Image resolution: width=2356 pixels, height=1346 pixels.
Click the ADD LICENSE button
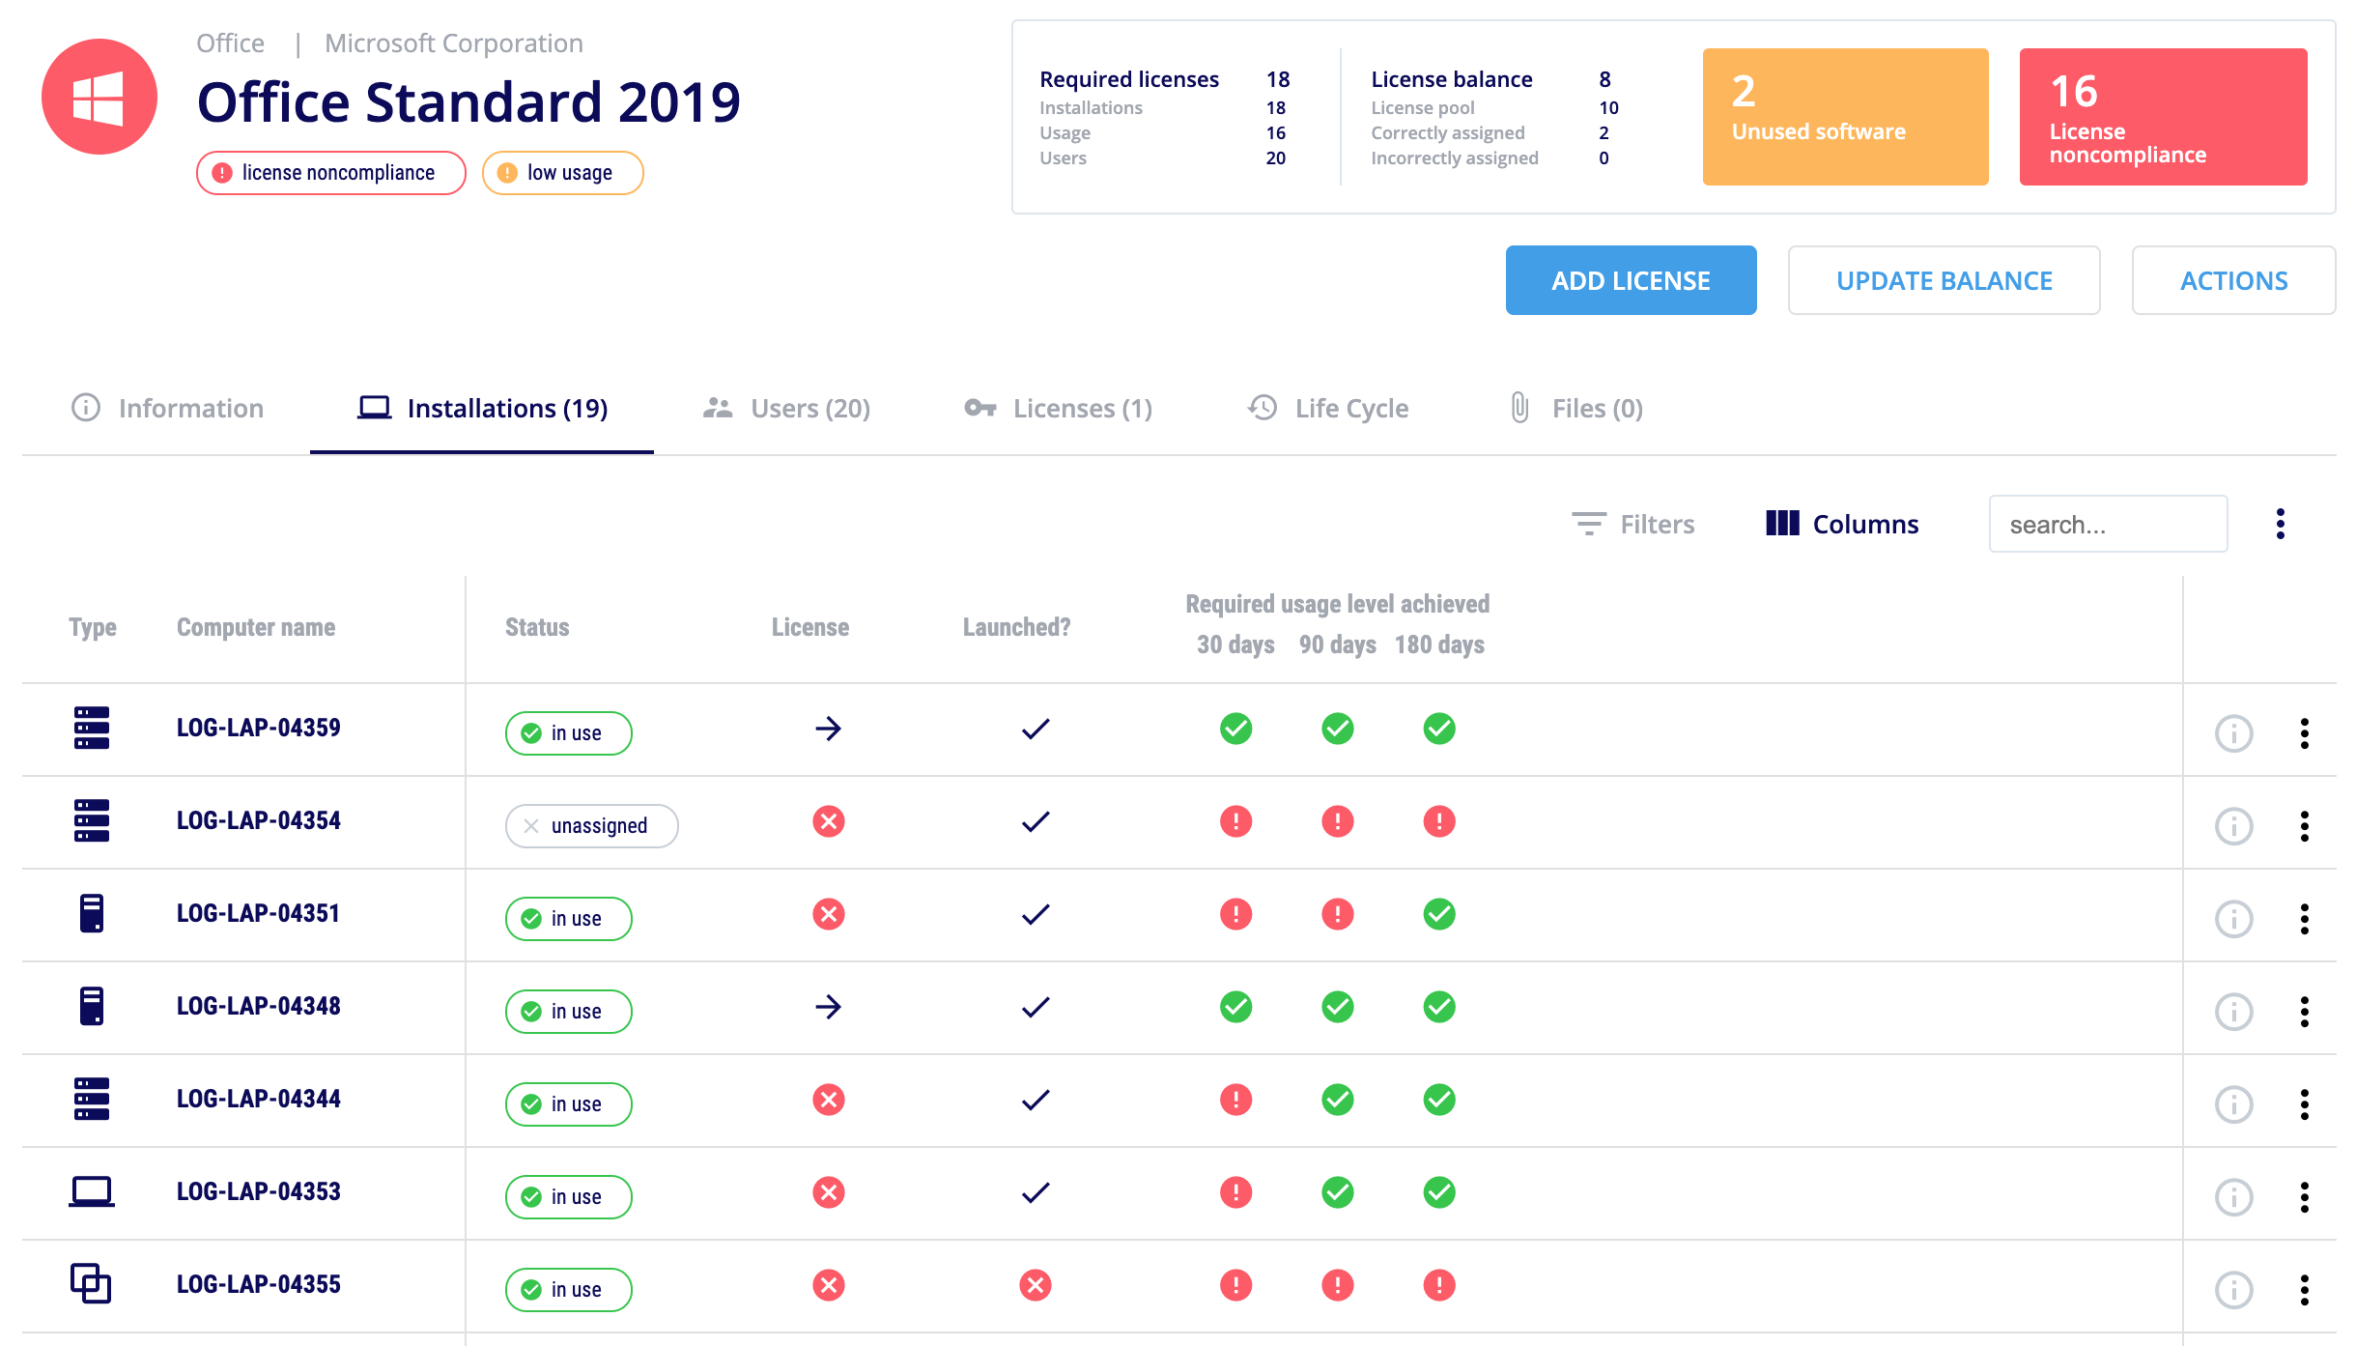[1631, 280]
